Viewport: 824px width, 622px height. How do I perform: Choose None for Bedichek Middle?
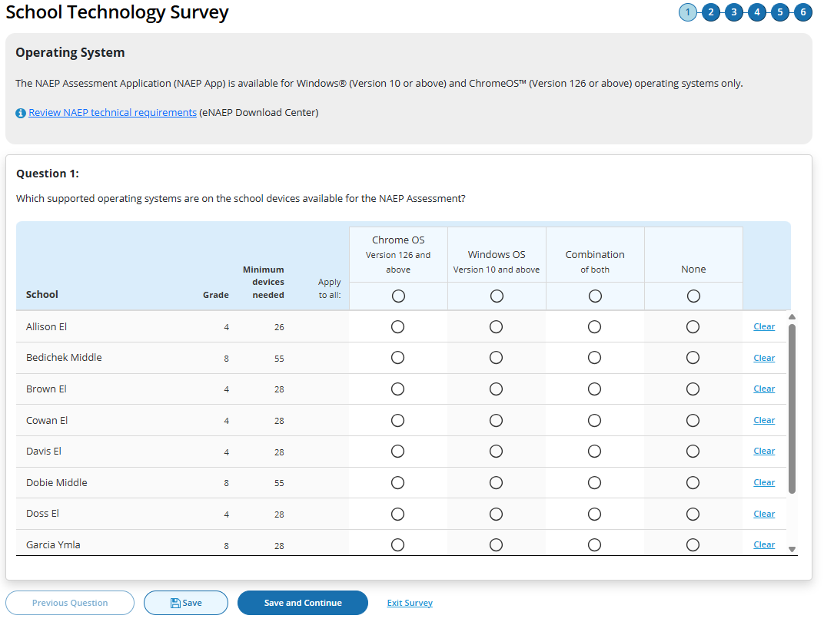pyautogui.click(x=693, y=358)
